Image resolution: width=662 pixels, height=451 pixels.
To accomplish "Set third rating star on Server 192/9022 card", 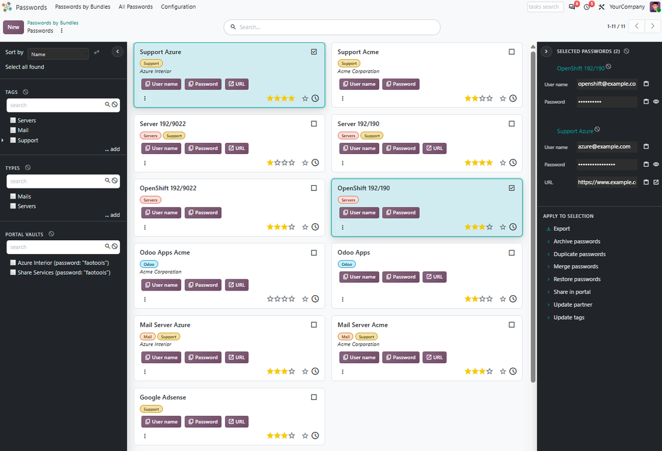I will coord(285,163).
